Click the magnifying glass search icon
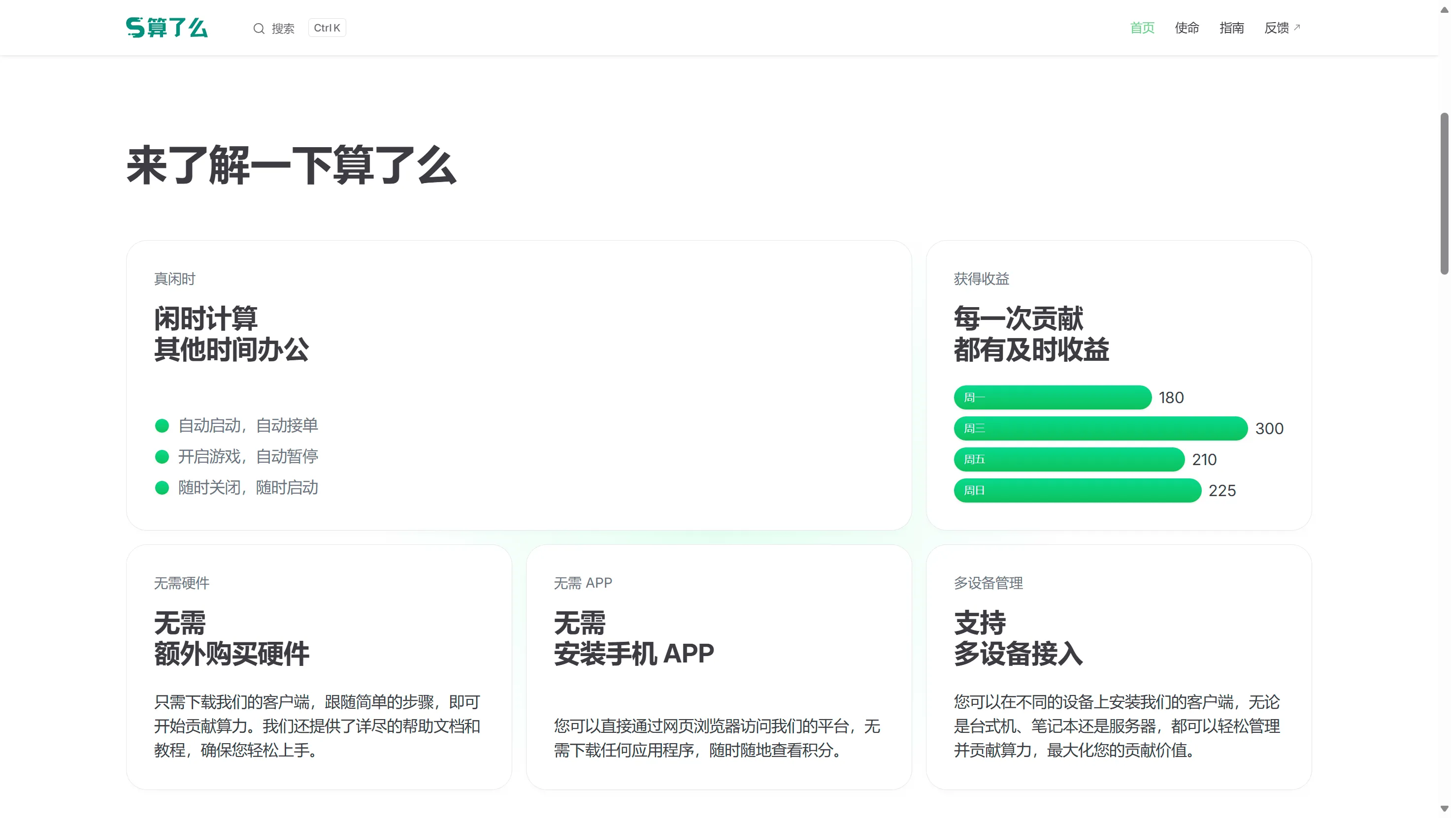1451x818 pixels. 259,28
